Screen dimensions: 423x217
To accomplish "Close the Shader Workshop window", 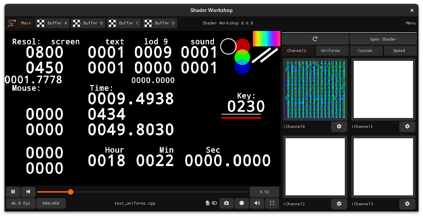I will click(412, 10).
